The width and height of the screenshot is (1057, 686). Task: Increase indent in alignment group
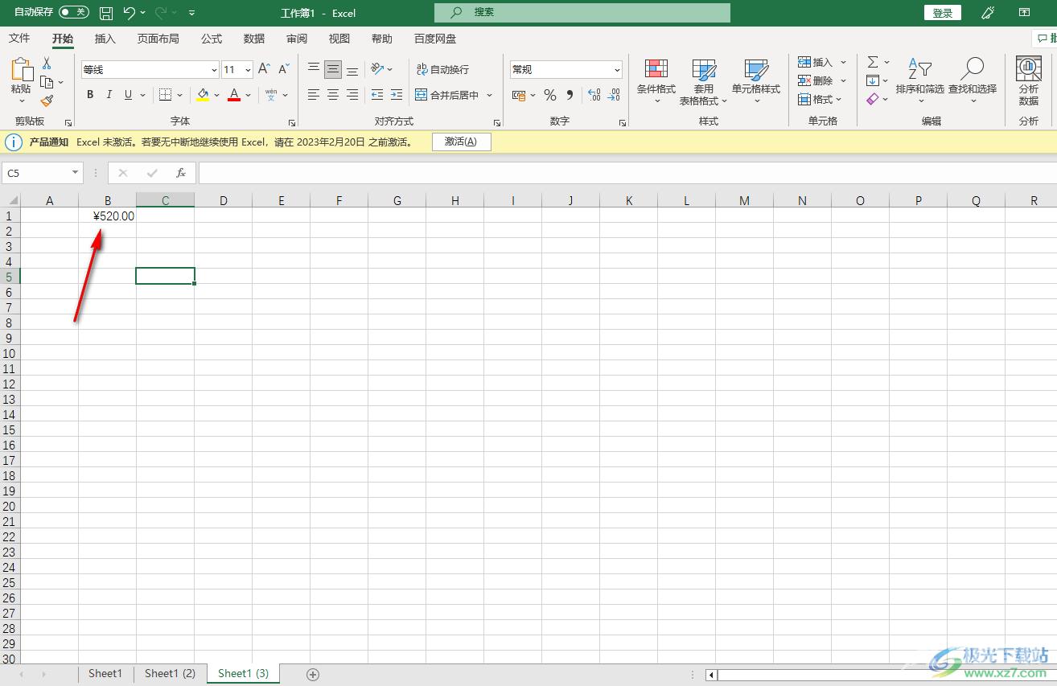(x=397, y=95)
